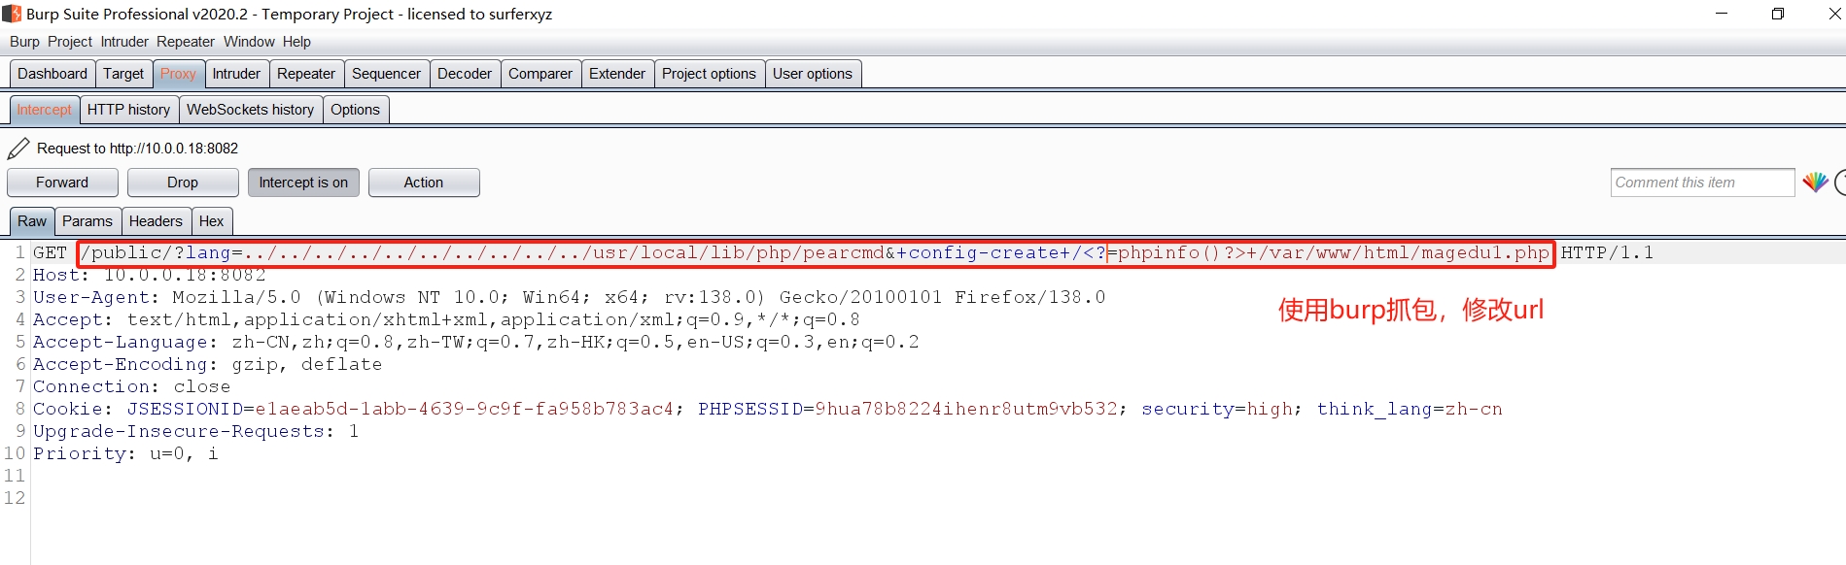
Task: Restore down the Burp Suite window
Action: 1778,14
